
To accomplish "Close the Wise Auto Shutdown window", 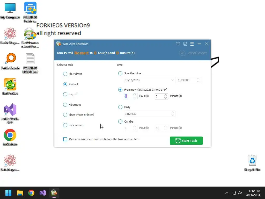I will point(207,44).
